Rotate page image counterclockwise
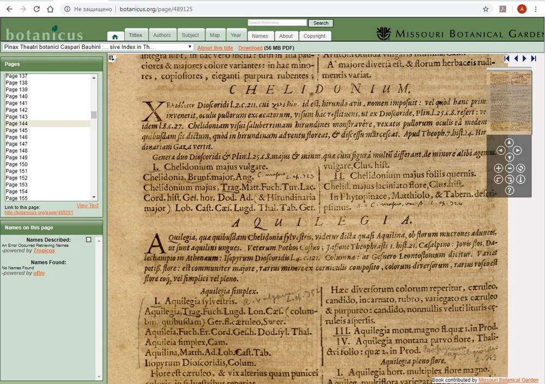This screenshot has width=545, height=384. tap(498, 179)
